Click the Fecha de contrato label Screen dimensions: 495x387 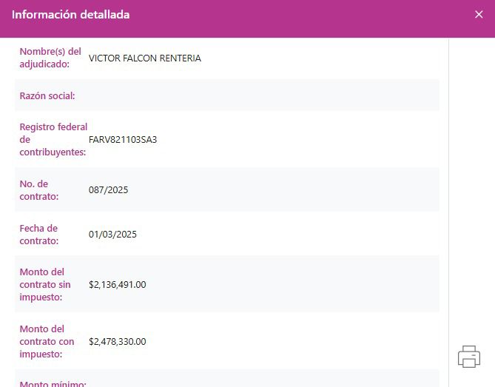pyautogui.click(x=39, y=235)
